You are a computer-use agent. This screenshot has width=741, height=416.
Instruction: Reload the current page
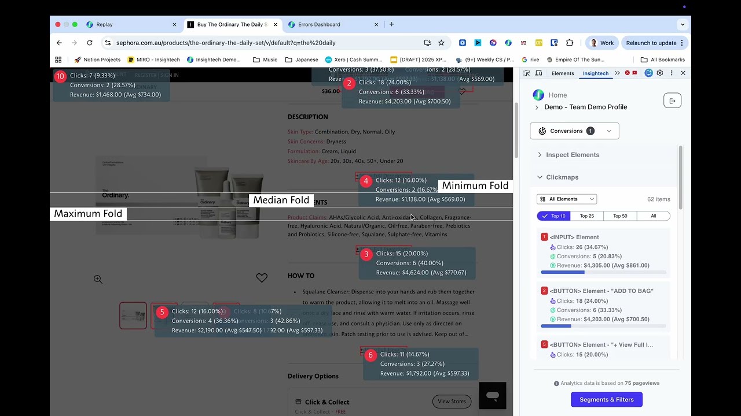coord(90,43)
